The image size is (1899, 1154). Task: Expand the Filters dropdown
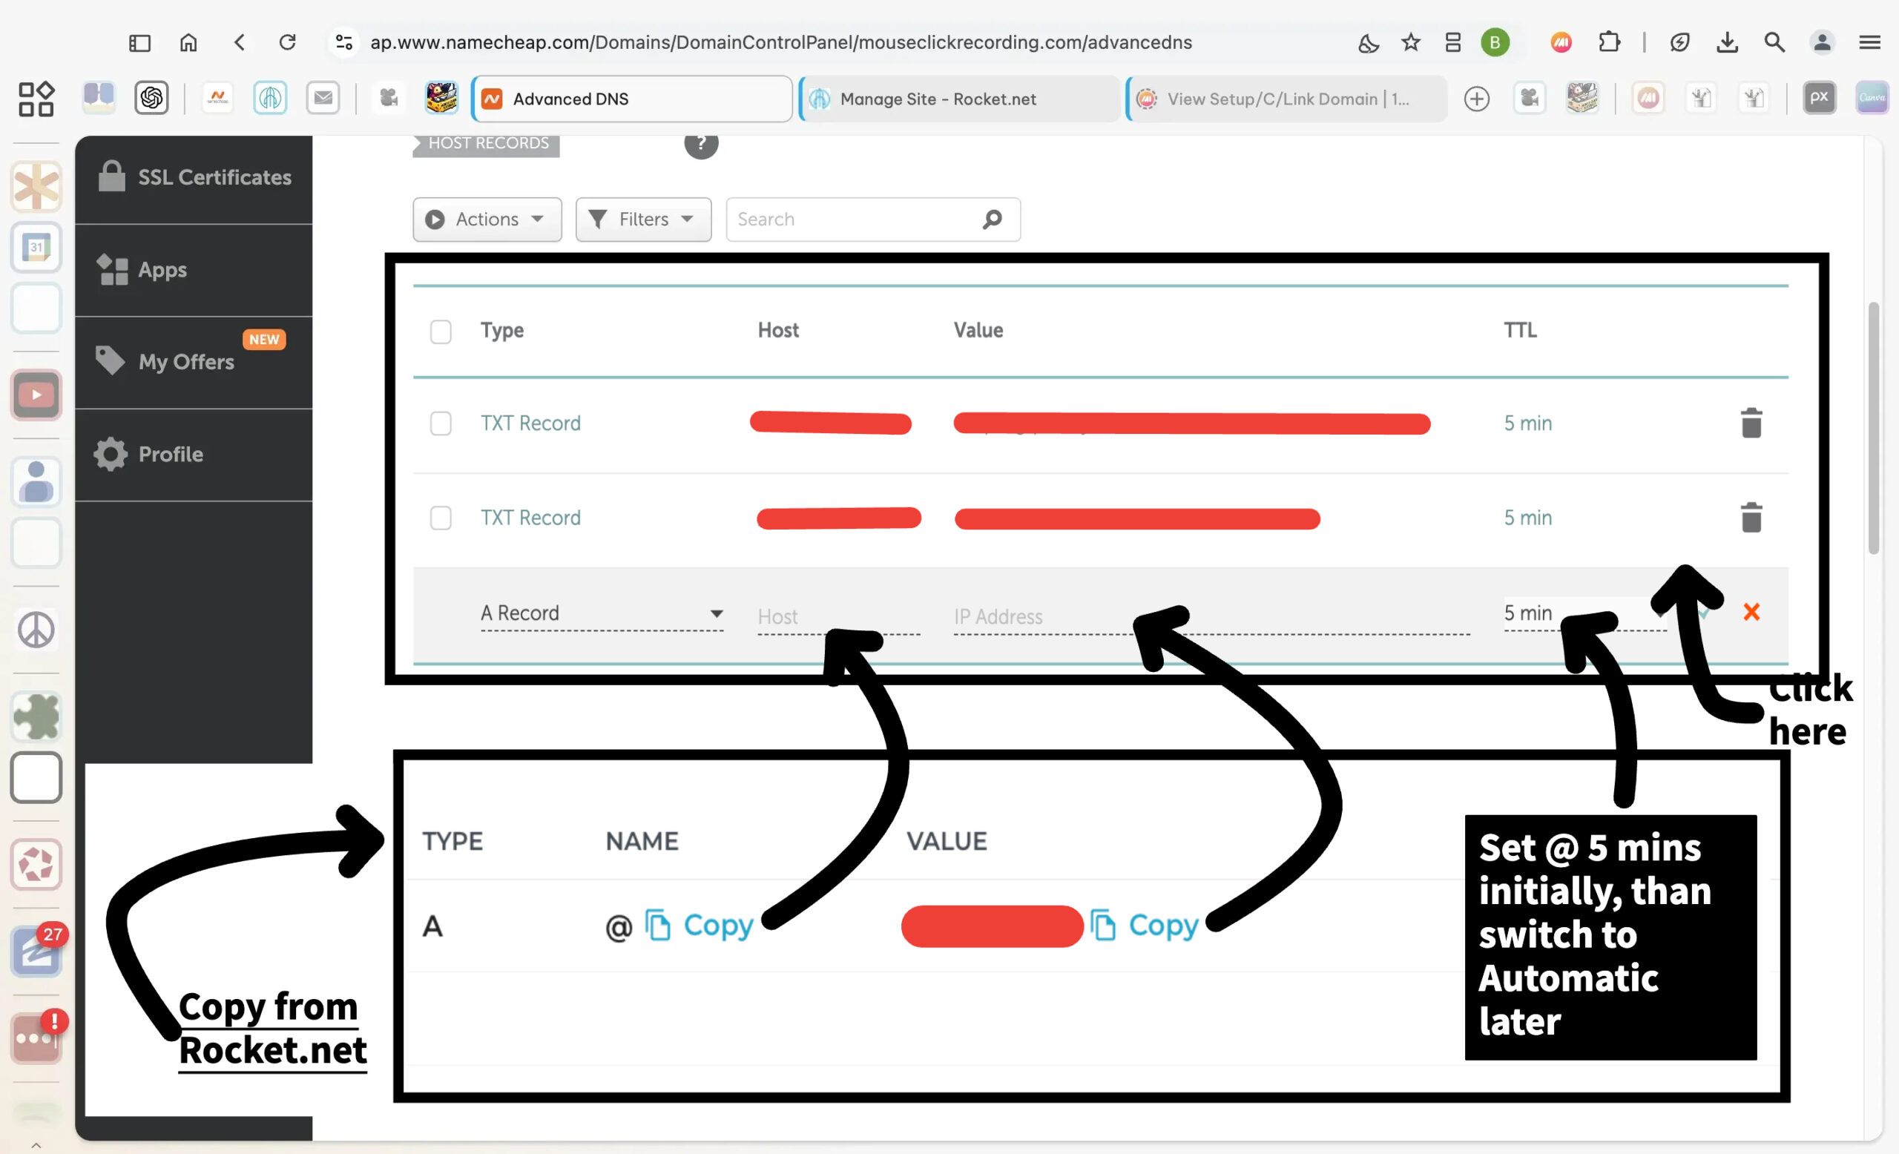point(642,220)
